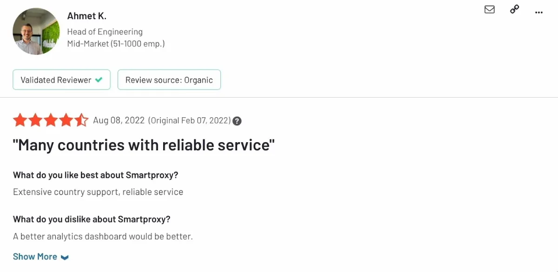This screenshot has height=272, width=558.
Task: Click the reviewer name Ahmet K.
Action: (x=87, y=16)
